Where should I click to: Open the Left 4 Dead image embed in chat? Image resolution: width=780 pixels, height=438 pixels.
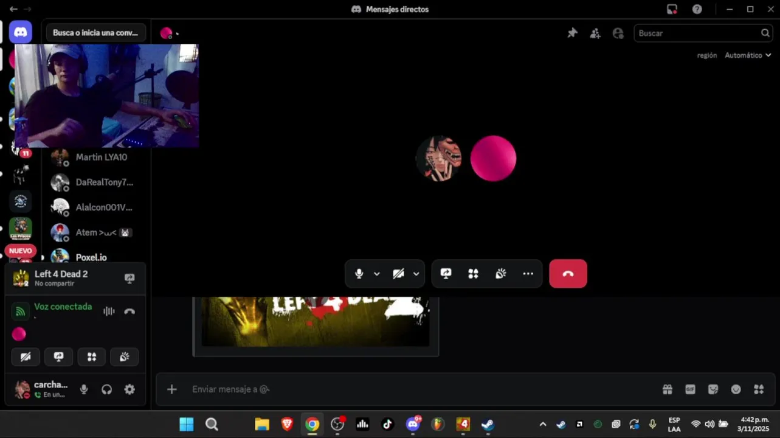pyautogui.click(x=316, y=322)
